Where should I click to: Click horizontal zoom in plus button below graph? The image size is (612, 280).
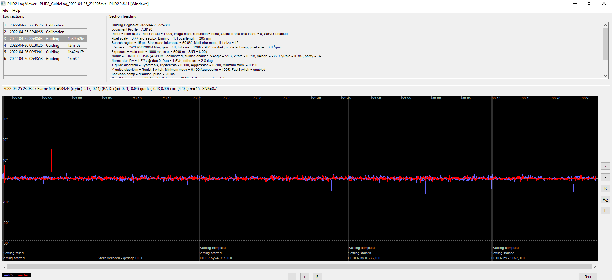pyautogui.click(x=305, y=277)
